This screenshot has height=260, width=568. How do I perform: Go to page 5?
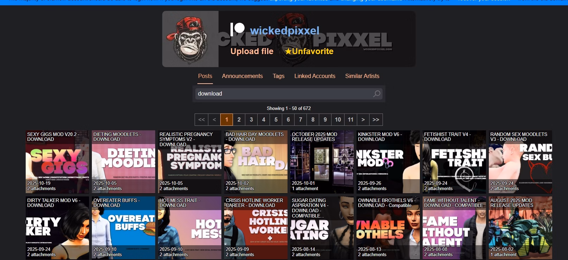(x=276, y=119)
